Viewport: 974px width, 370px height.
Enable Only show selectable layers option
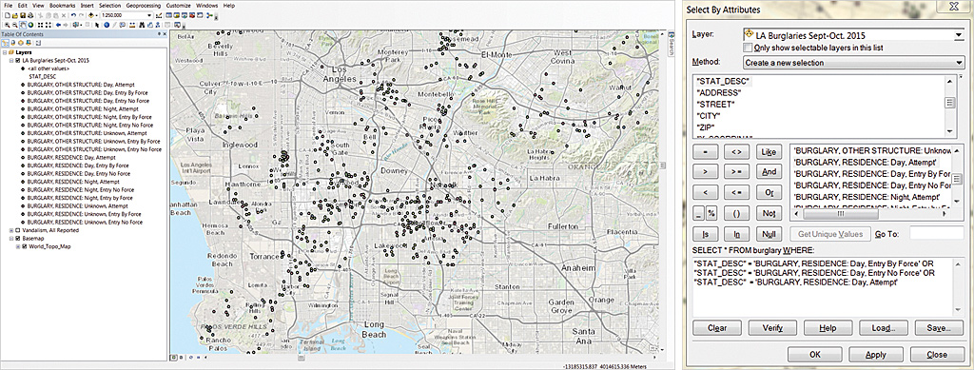pyautogui.click(x=748, y=48)
